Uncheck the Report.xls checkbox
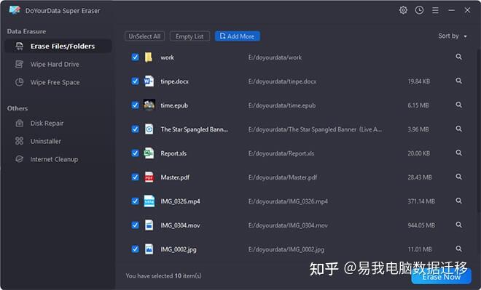 click(135, 153)
